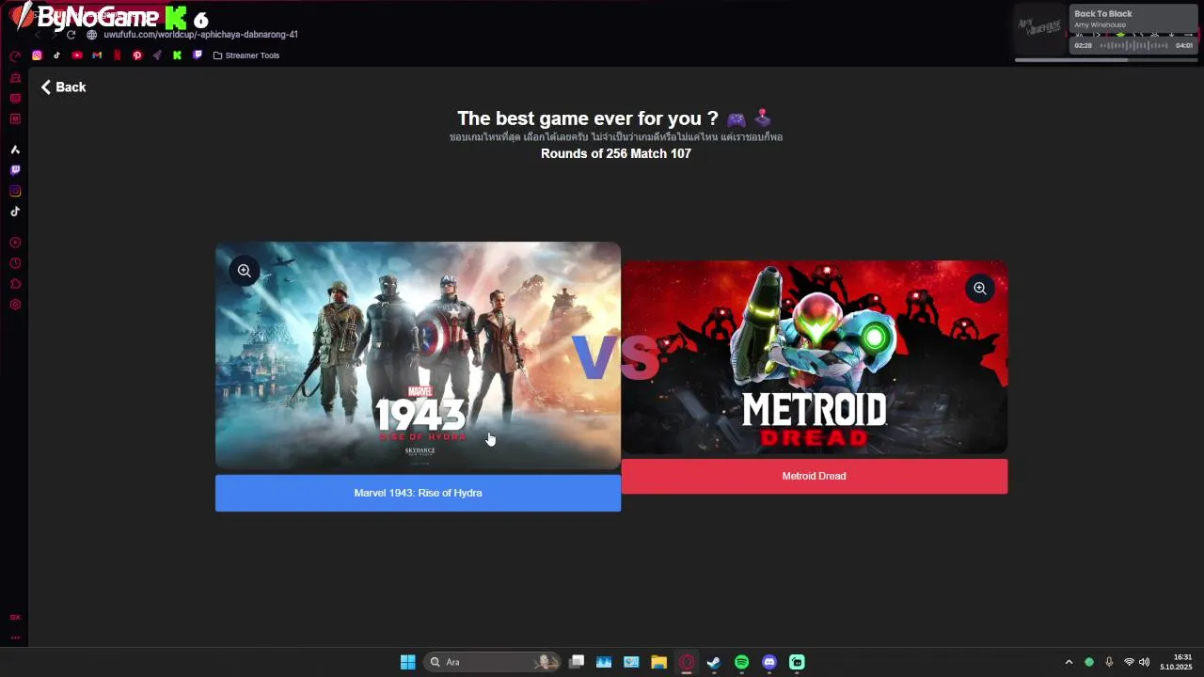This screenshot has height=677, width=1204.
Task: Select the Marvel 1943 cover thumbnail
Action: coord(418,355)
